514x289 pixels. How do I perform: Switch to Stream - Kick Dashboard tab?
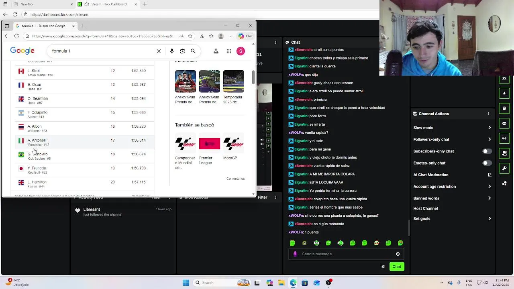coord(108,4)
